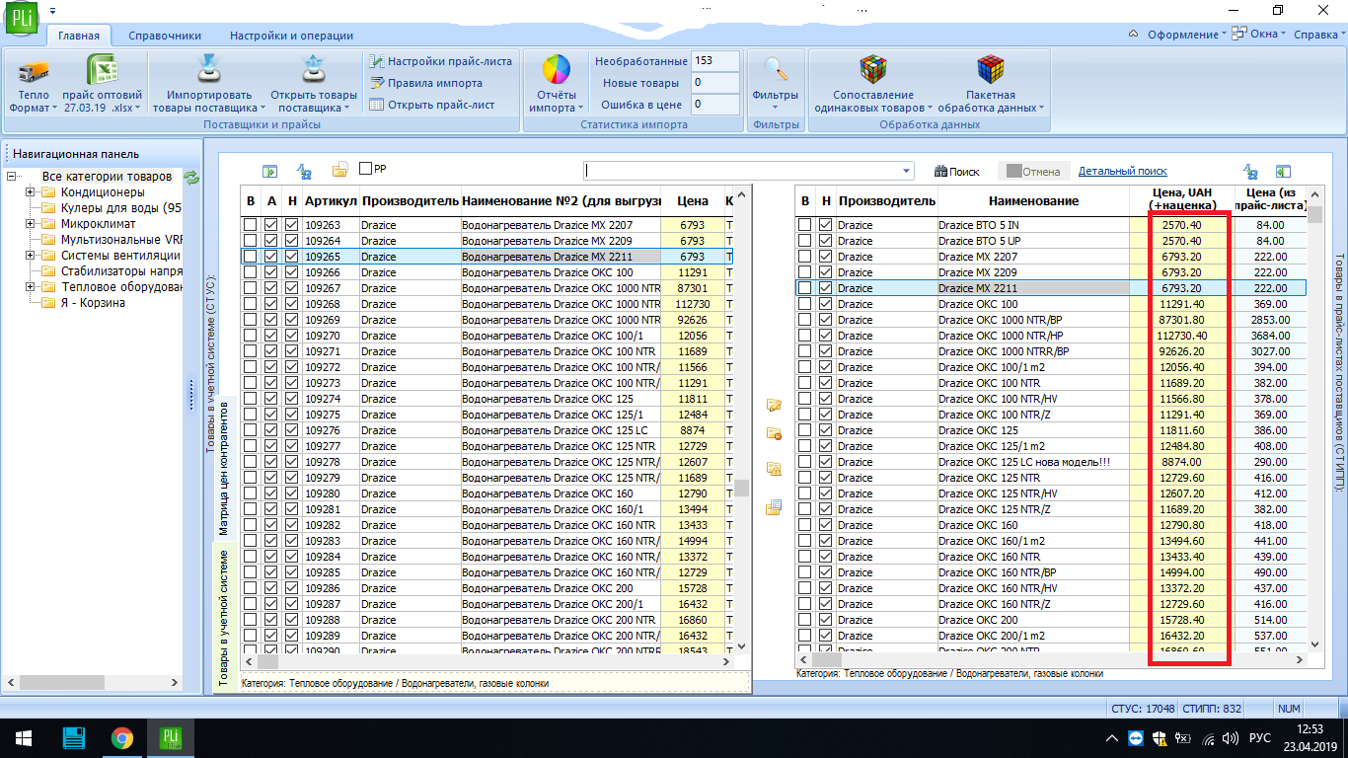Open the Окна dropdown menu
The height and width of the screenshot is (758, 1348).
pyautogui.click(x=1260, y=35)
